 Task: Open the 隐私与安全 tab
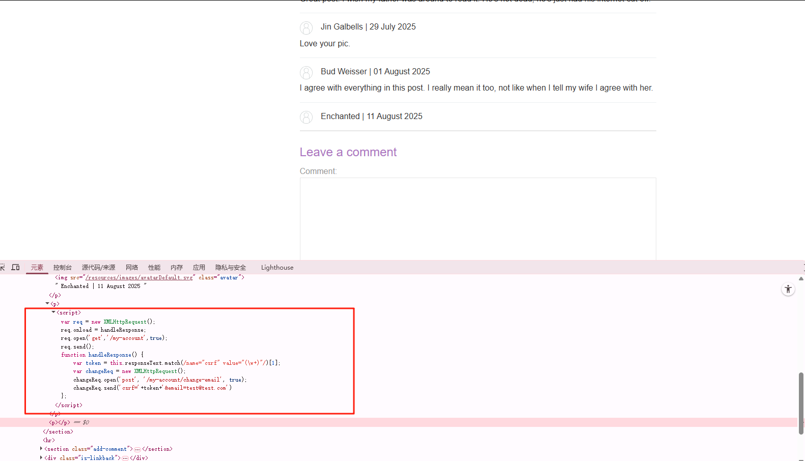coord(231,267)
